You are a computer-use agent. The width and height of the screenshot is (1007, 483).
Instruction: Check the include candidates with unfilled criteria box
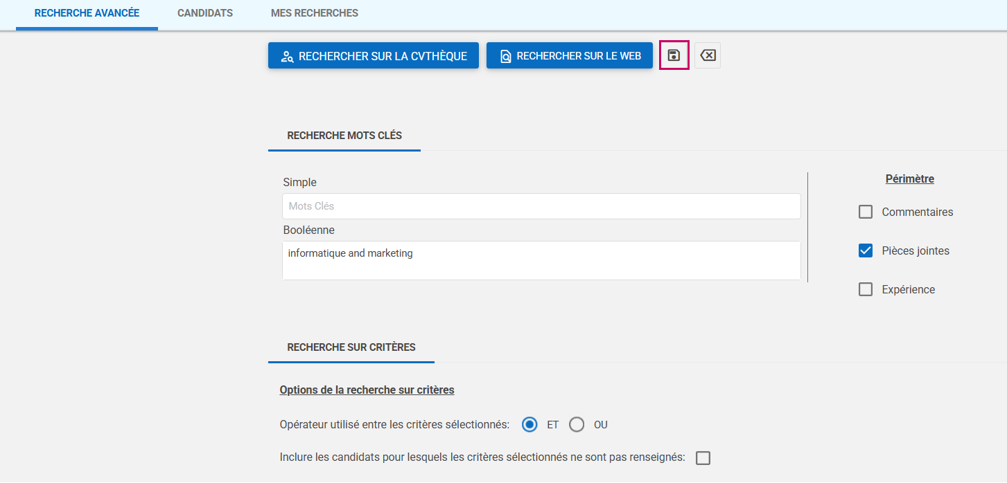pyautogui.click(x=703, y=458)
